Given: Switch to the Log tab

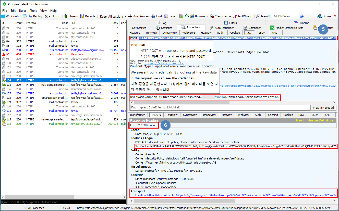Looking at the screenshot, I should (162, 23).
